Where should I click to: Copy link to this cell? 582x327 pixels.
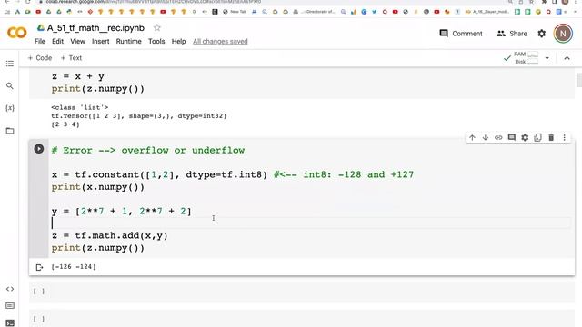498,137
